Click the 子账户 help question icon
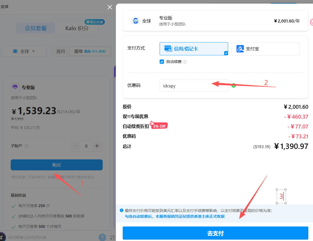Image resolution: width=313 pixels, height=241 pixels. (27, 146)
